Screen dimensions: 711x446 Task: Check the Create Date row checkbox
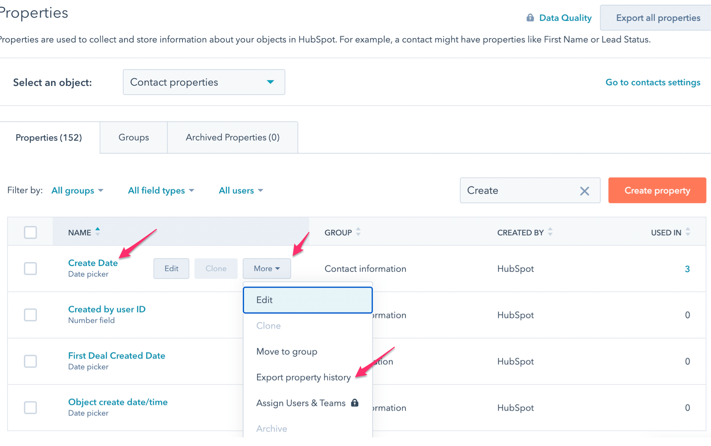click(x=31, y=268)
